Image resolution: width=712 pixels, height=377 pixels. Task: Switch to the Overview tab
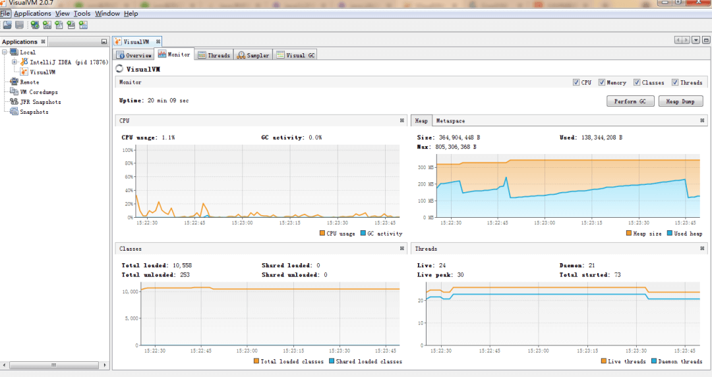pyautogui.click(x=134, y=55)
